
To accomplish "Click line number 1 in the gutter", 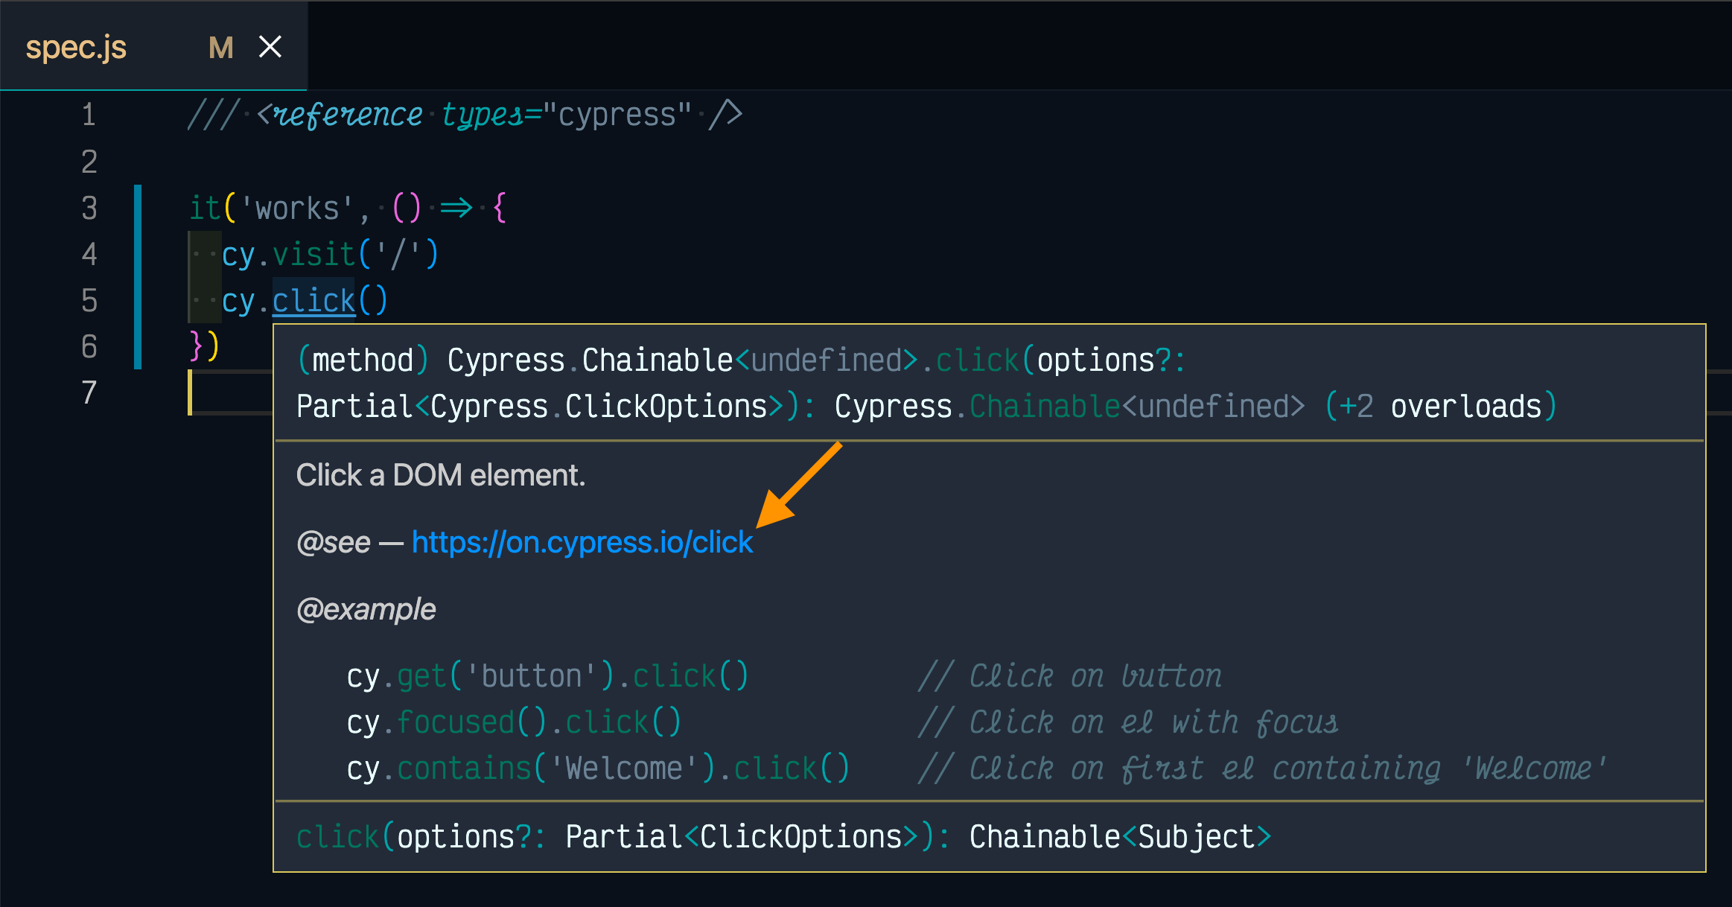I will [89, 115].
